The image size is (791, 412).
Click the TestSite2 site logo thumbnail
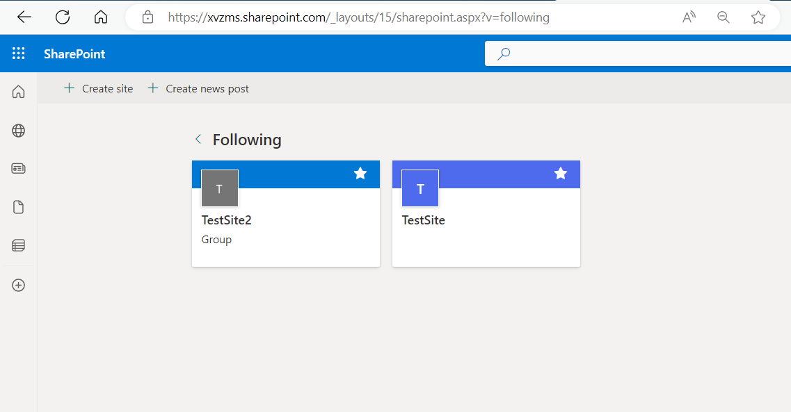pos(219,188)
